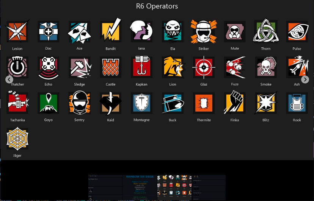Open the Rainbow Six Siege stats thumbnail
The height and width of the screenshot is (201, 314).
140,188
